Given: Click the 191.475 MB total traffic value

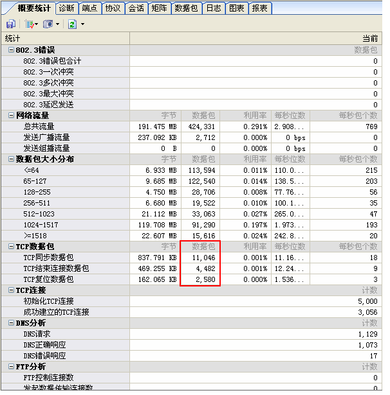Looking at the screenshot, I should coord(157,127).
